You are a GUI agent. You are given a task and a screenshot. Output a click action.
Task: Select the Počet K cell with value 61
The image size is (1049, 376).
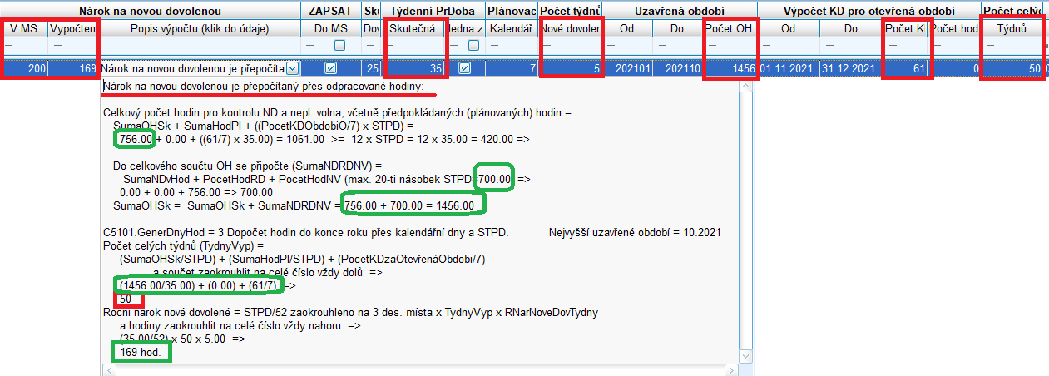click(x=905, y=68)
